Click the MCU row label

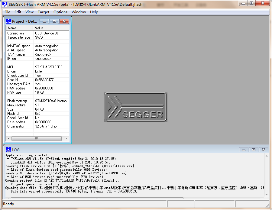11,67
